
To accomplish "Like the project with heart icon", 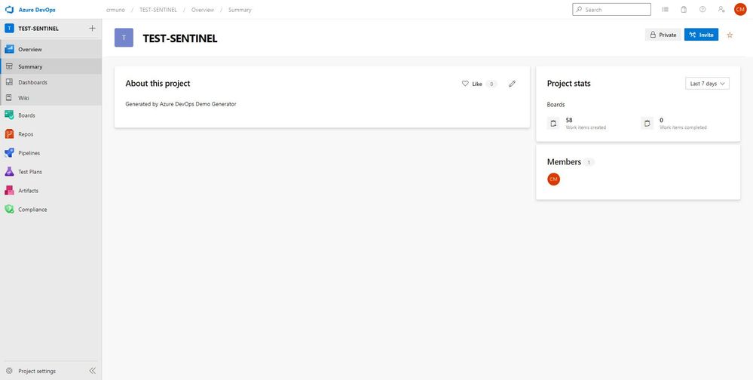I will (x=465, y=84).
